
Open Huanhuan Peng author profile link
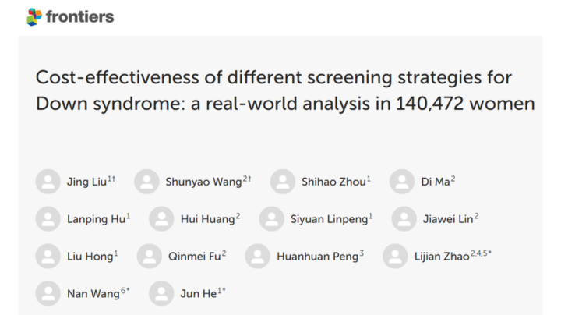[x=318, y=257]
